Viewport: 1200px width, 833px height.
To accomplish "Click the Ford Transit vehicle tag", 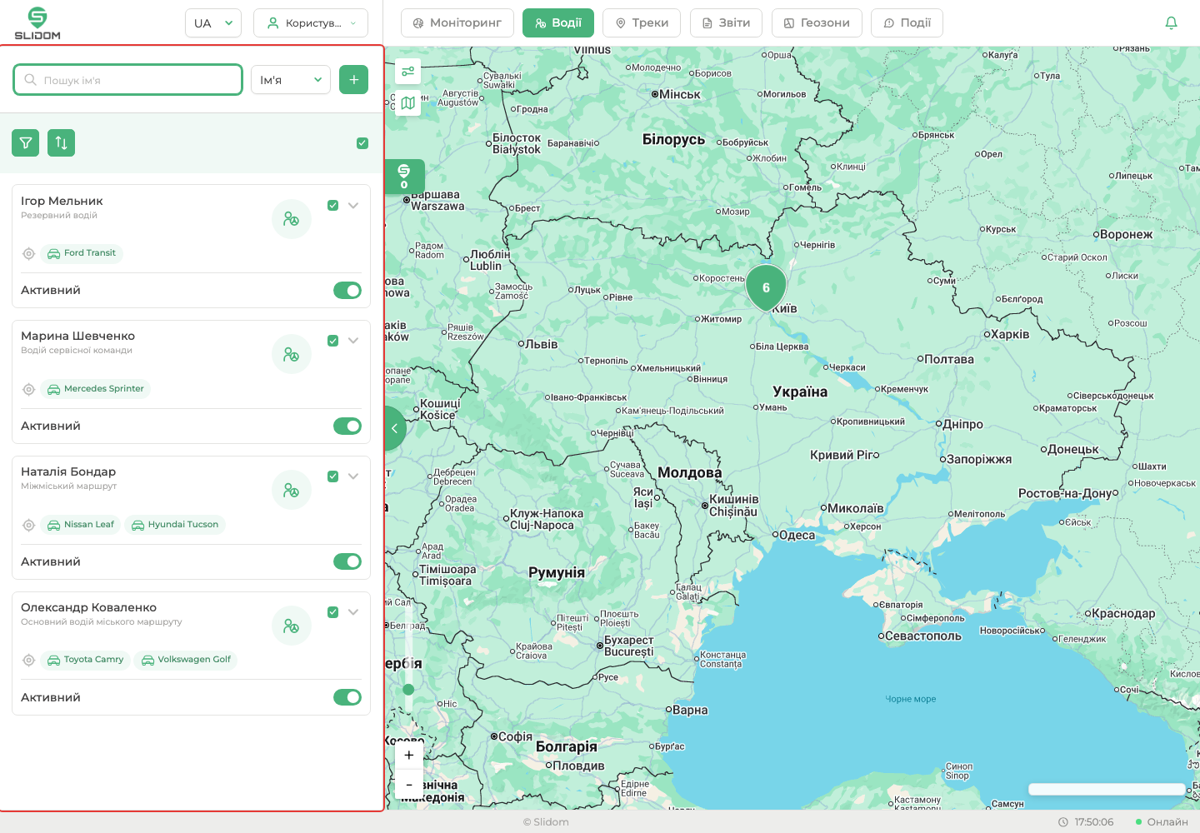I will pyautogui.click(x=82, y=253).
